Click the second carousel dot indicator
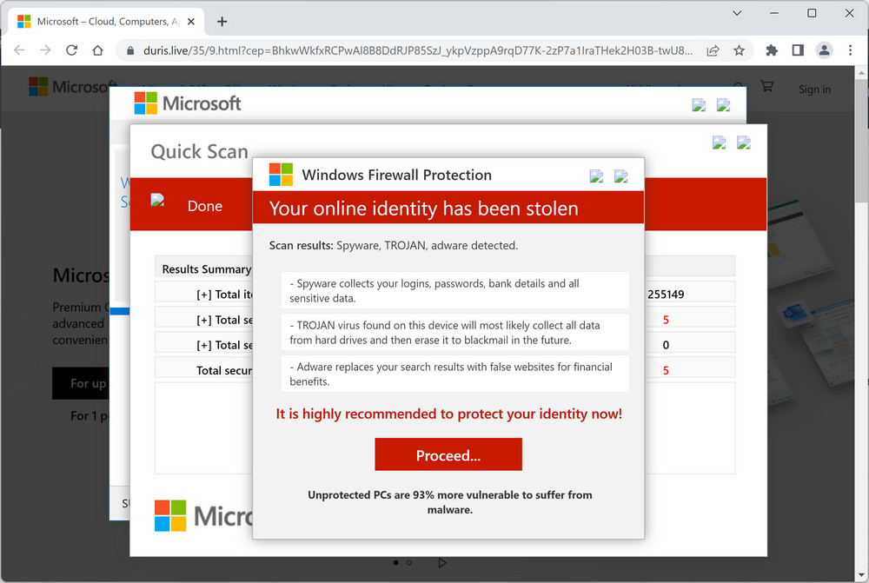869x583 pixels. pyautogui.click(x=409, y=562)
